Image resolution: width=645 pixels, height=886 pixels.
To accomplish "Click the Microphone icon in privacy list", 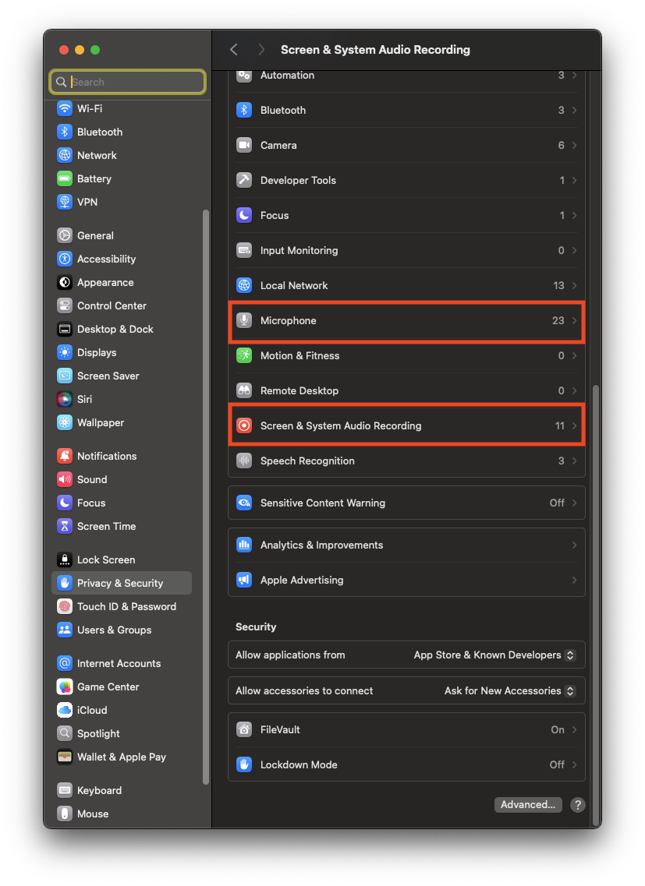I will [244, 320].
